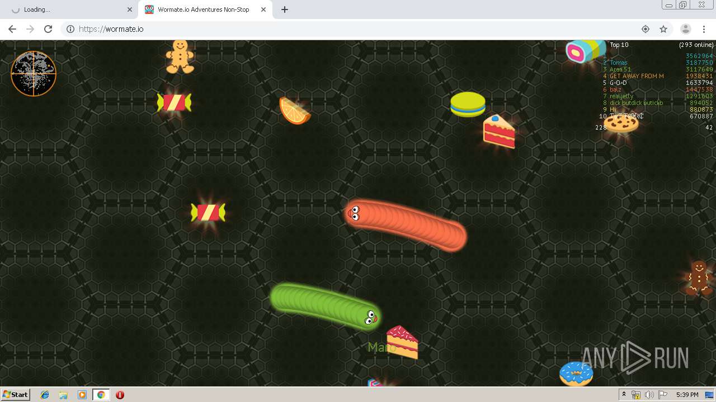This screenshot has height=402, width=716.
Task: Close the Wormate.io tab
Action: point(263,9)
